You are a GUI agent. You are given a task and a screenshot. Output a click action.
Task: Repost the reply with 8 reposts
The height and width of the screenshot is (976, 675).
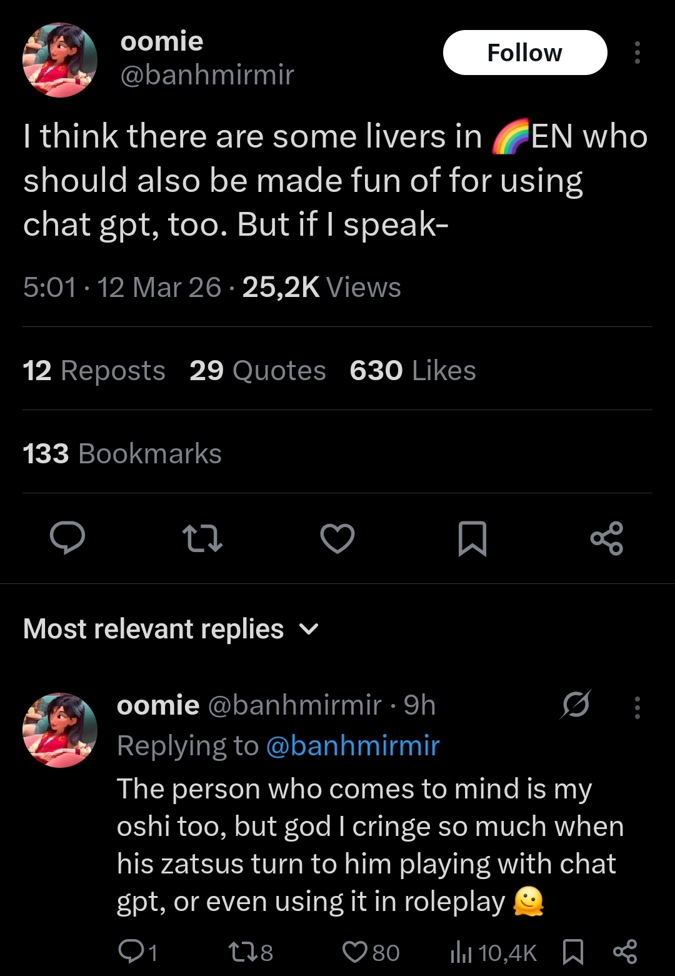251,952
